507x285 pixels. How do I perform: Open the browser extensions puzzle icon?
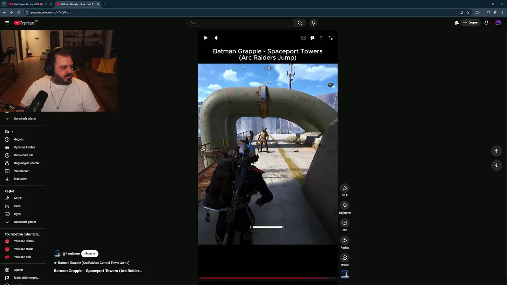click(477, 12)
